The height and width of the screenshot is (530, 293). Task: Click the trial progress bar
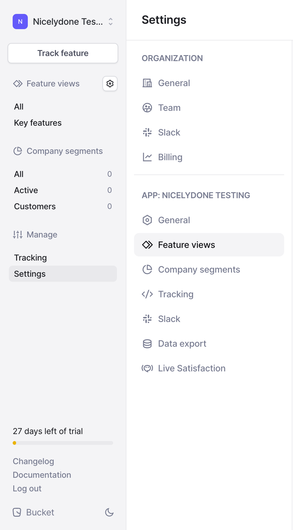coord(63,443)
